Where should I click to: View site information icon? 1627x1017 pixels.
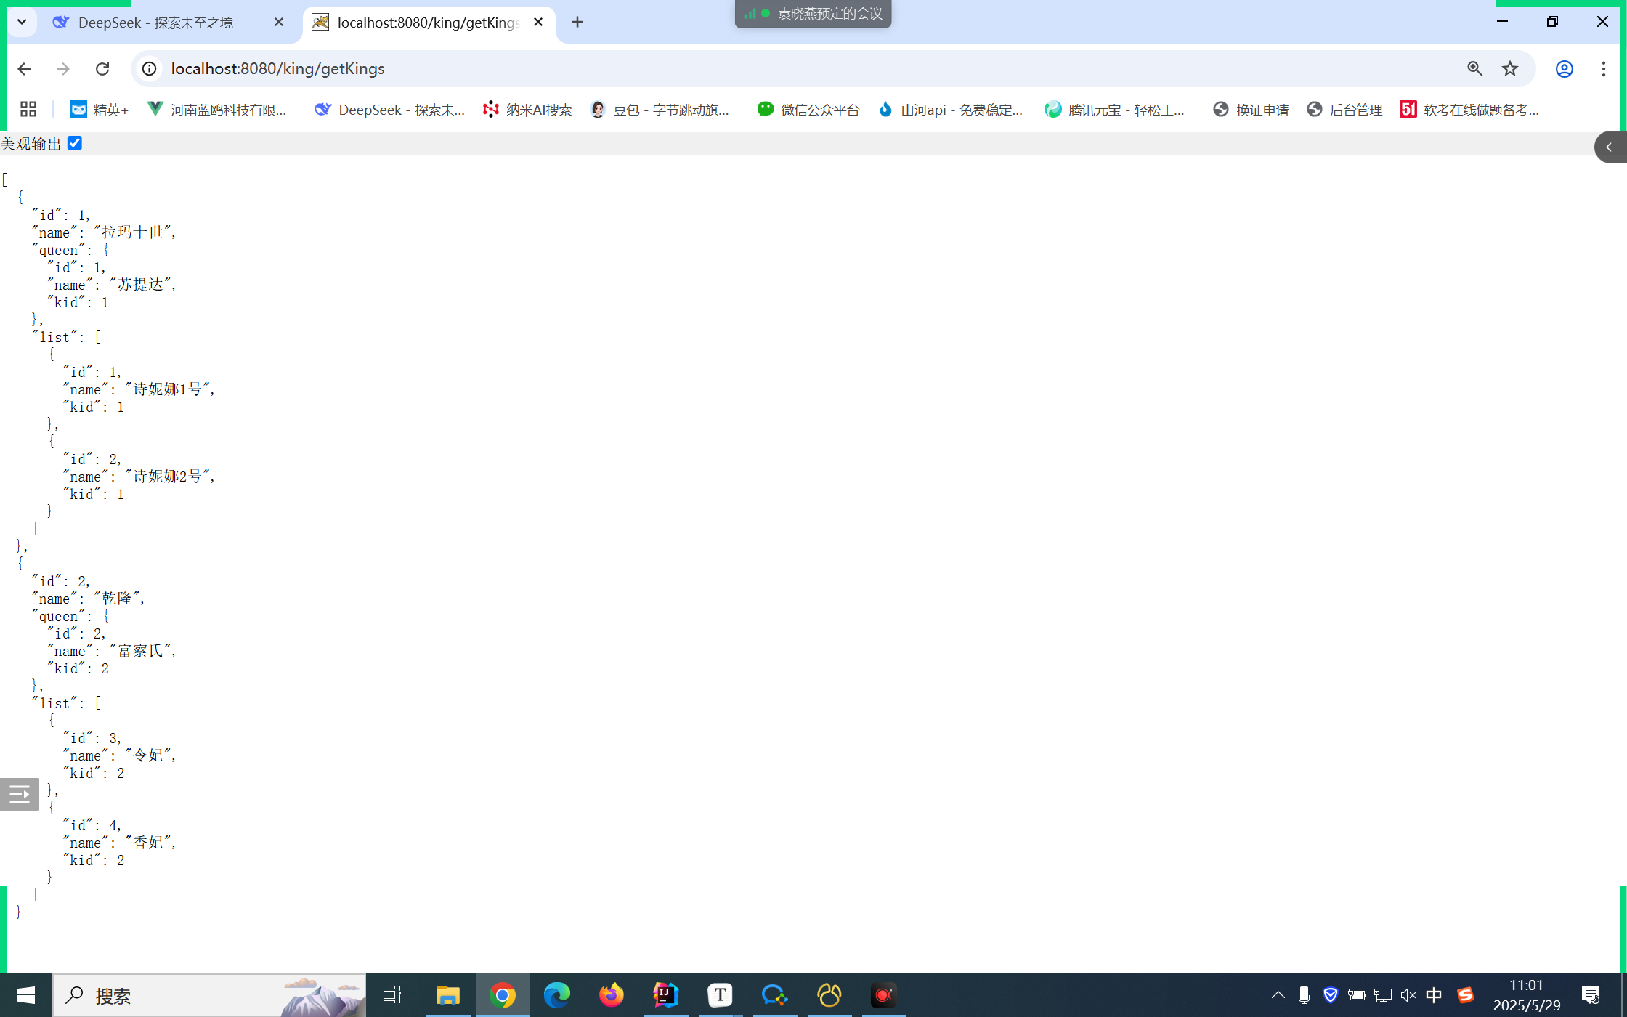[149, 69]
